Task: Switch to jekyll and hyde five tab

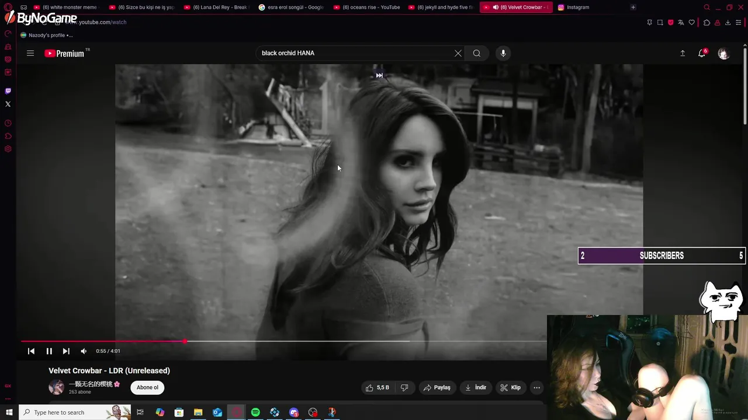Action: (441, 8)
